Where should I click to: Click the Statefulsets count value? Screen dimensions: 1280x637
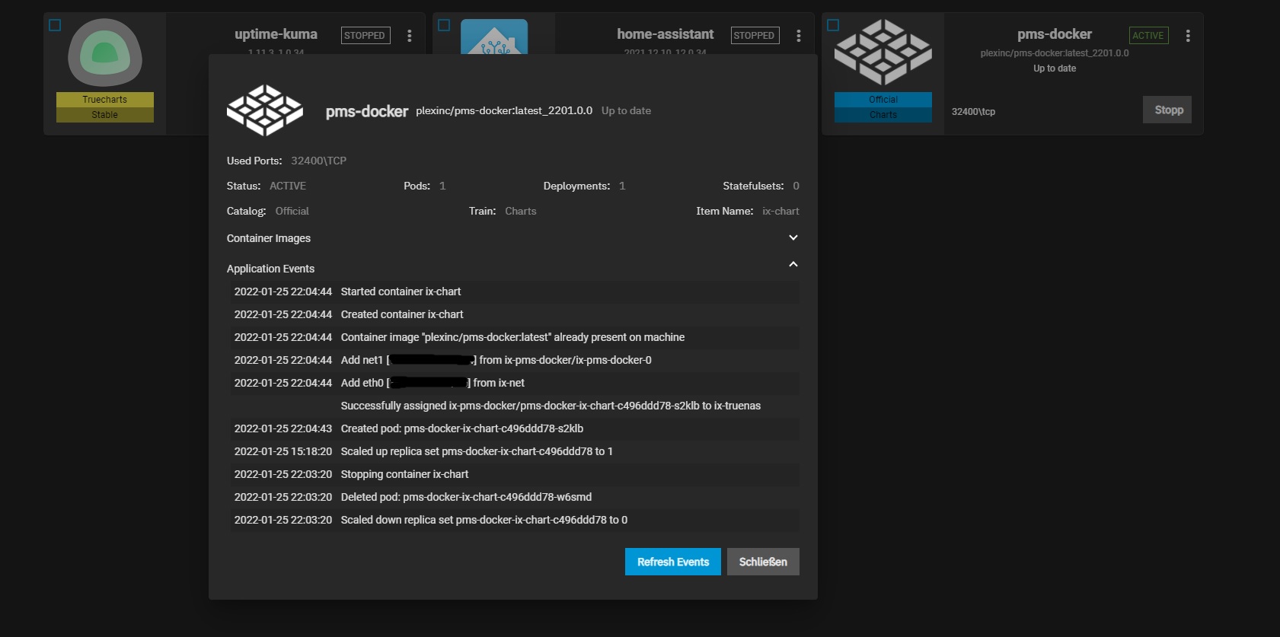[x=796, y=186]
